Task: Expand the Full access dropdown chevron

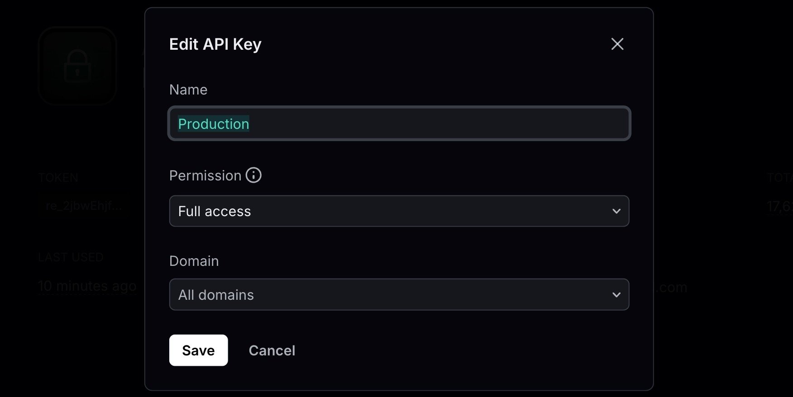Action: [x=616, y=211]
